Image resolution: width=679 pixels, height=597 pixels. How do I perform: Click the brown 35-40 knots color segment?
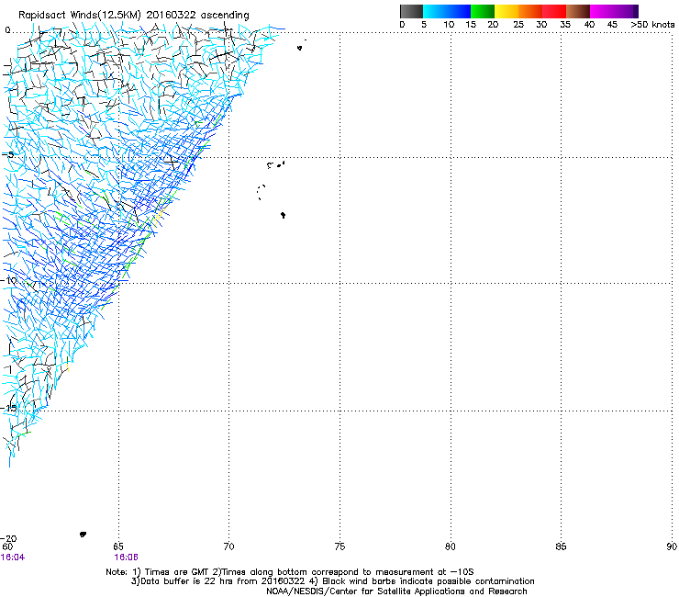(x=578, y=11)
